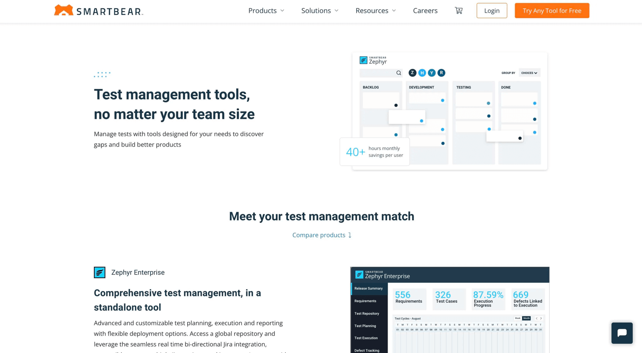Go to Careers page
Screen dimensions: 642x353
click(x=425, y=10)
